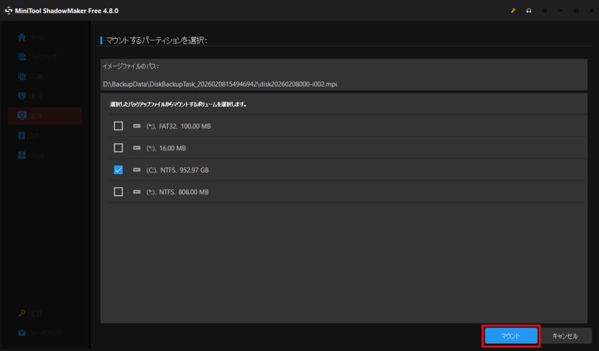Viewport: 599px width, 351px height.
Task: Click the key icon in title bar
Action: click(513, 11)
